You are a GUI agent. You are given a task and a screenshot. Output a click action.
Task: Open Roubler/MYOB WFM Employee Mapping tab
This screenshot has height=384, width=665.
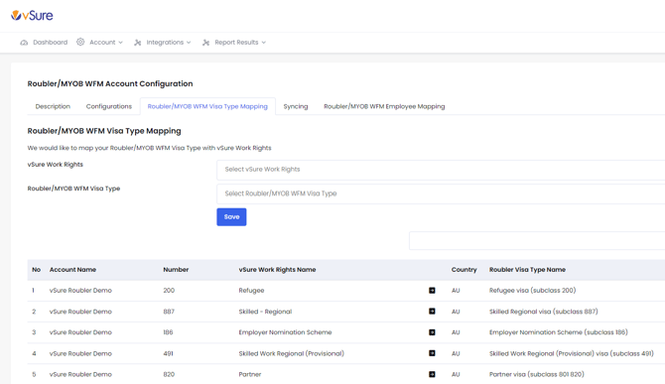pos(384,106)
